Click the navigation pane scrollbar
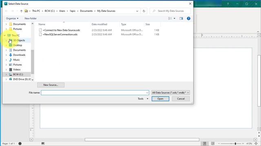The width and height of the screenshot is (261, 146). pyautogui.click(x=33, y=62)
